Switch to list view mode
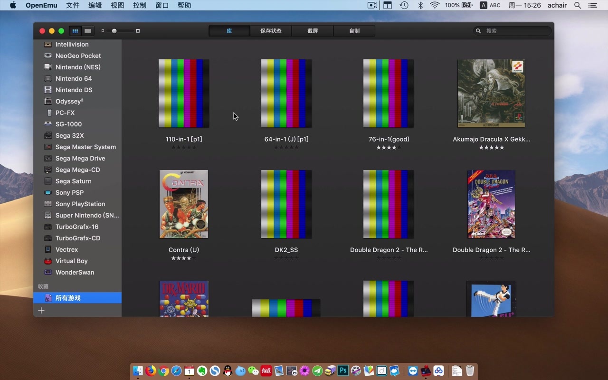608x380 pixels. (x=88, y=31)
